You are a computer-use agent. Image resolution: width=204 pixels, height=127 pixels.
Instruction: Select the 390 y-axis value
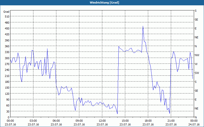(x=7, y=40)
